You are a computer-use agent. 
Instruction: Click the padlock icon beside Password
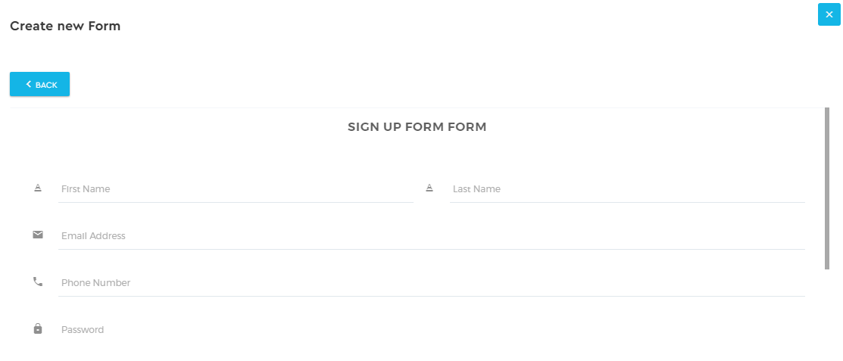(x=38, y=328)
